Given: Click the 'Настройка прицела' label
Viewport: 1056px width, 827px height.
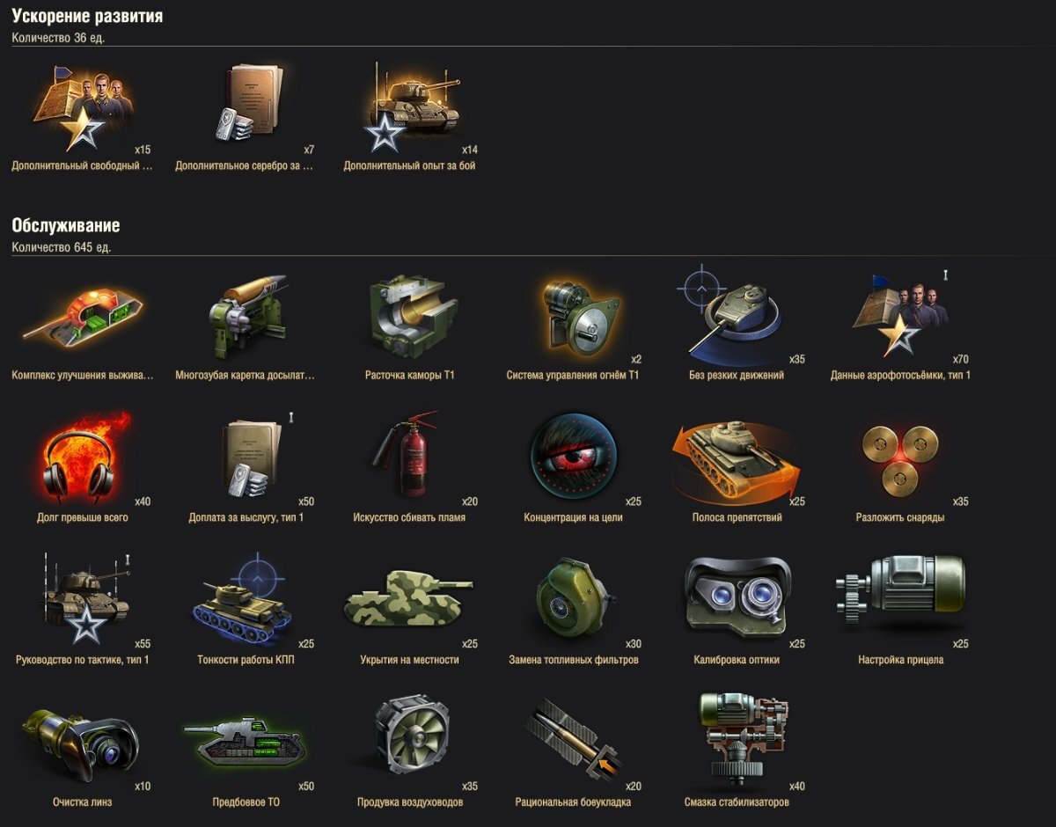Looking at the screenshot, I should pyautogui.click(x=900, y=660).
